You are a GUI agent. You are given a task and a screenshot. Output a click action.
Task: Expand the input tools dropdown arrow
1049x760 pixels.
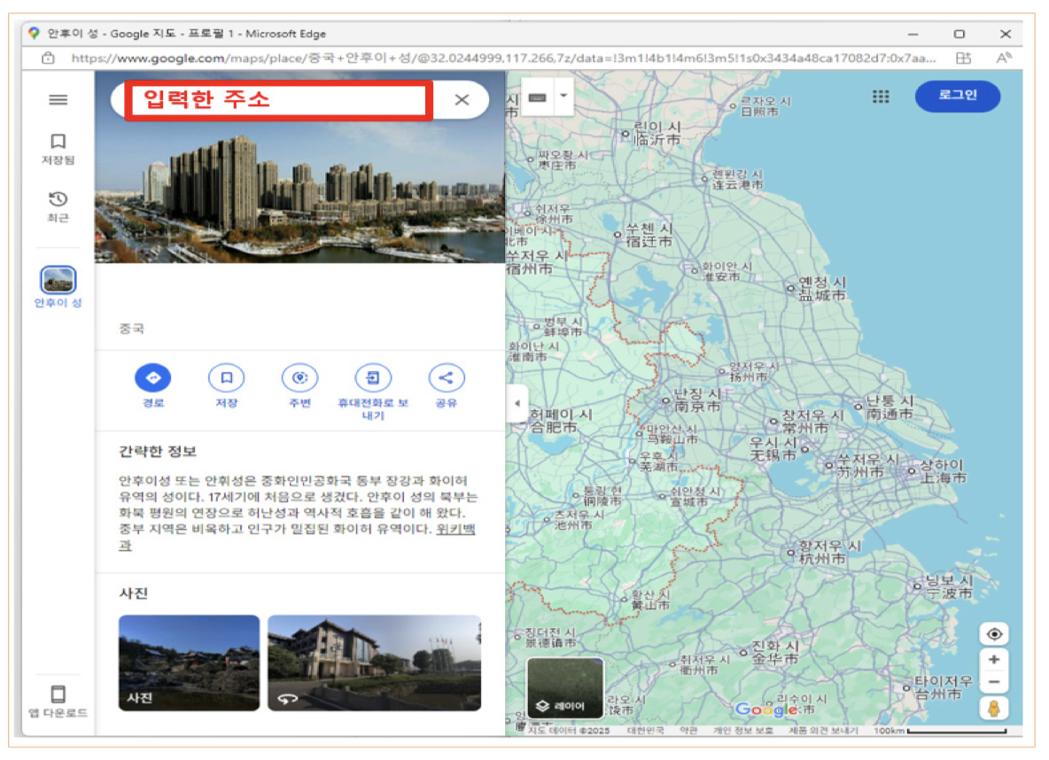click(564, 97)
